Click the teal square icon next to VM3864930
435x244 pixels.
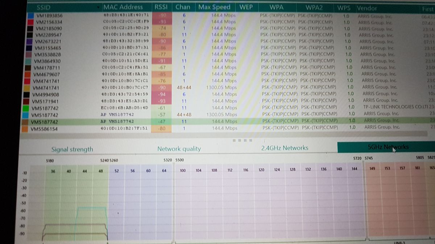[x=29, y=61]
